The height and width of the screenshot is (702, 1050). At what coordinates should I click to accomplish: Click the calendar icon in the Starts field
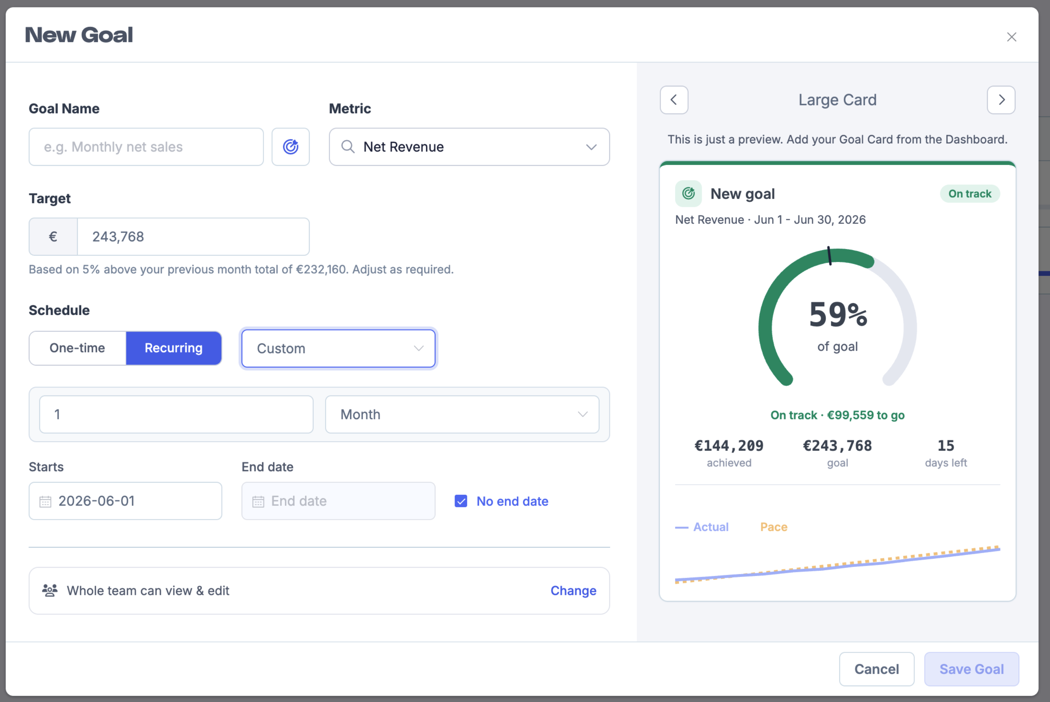[45, 501]
